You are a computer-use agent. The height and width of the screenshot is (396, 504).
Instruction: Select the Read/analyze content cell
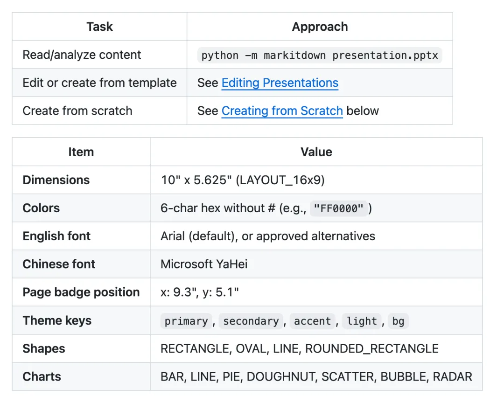100,55
